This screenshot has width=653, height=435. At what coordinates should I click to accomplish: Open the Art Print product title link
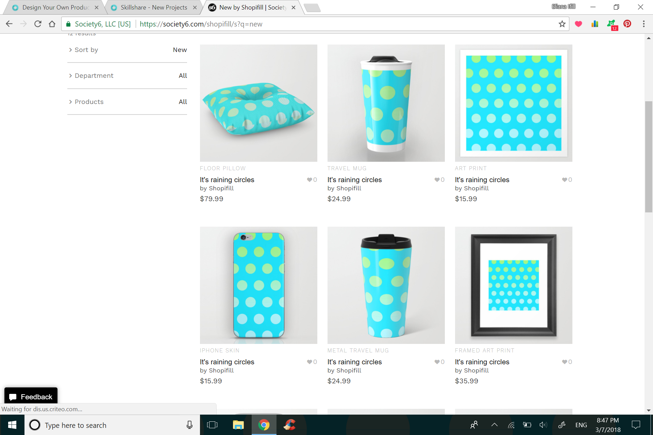pos(482,180)
